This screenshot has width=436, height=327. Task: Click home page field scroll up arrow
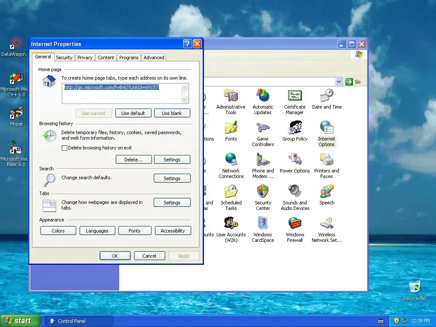[x=185, y=88]
